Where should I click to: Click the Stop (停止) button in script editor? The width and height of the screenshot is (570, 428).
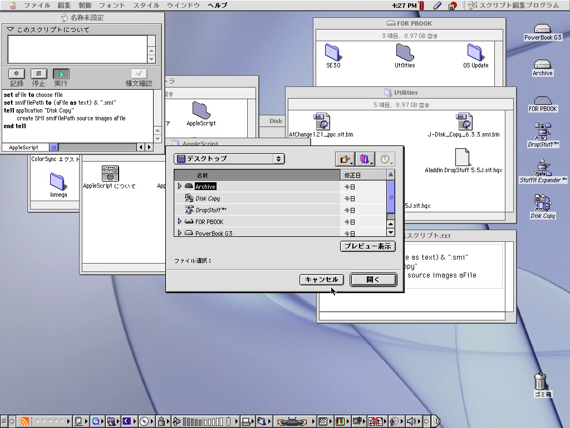pos(39,74)
